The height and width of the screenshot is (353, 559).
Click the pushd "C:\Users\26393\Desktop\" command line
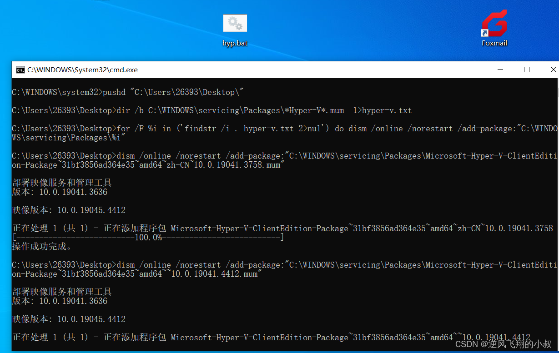tap(128, 92)
